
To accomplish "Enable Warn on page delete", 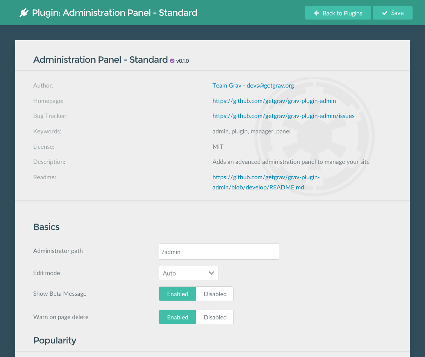I will tap(178, 317).
